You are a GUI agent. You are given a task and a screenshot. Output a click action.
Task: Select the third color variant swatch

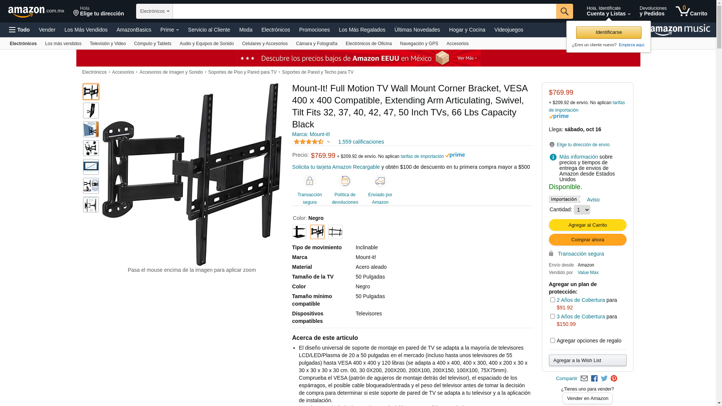[x=335, y=232]
